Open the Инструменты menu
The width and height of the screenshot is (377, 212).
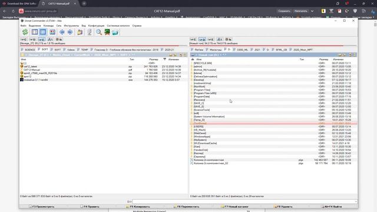[71, 26]
